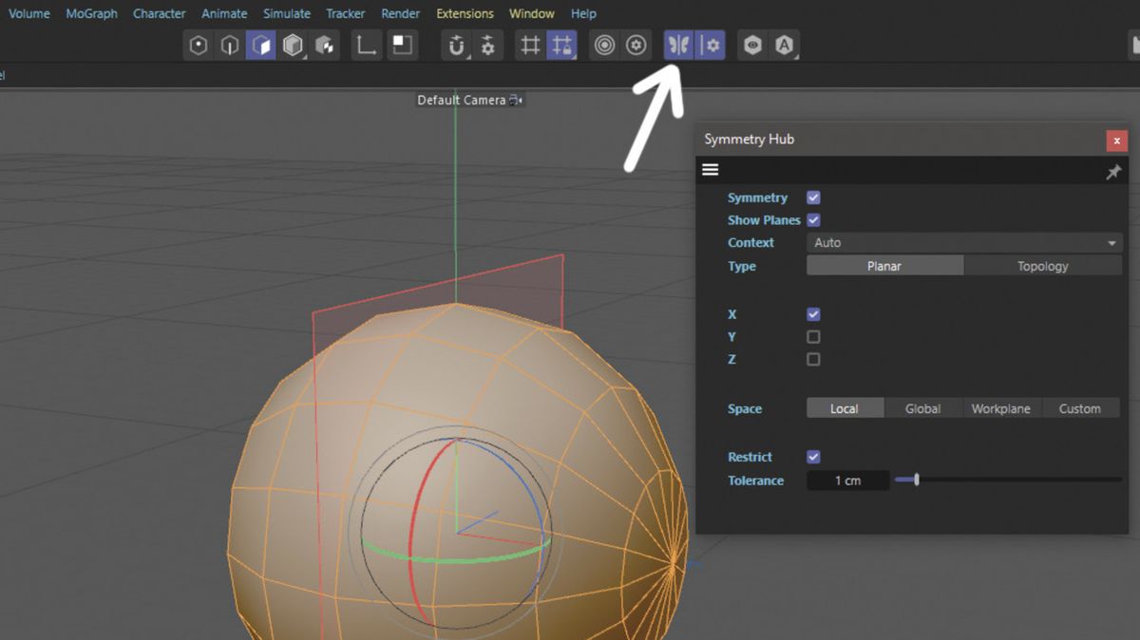
Task: Expand the Symmetry Hub hamburger menu
Action: pyautogui.click(x=710, y=169)
